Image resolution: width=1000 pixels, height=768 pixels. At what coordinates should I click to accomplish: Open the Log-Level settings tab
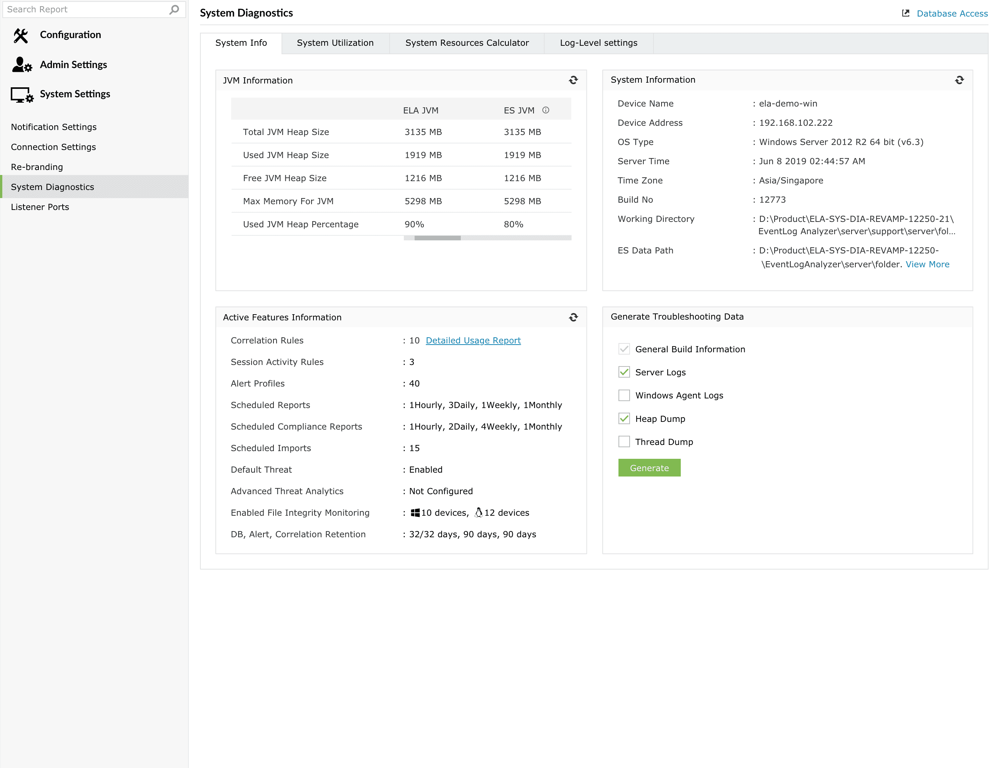598,43
